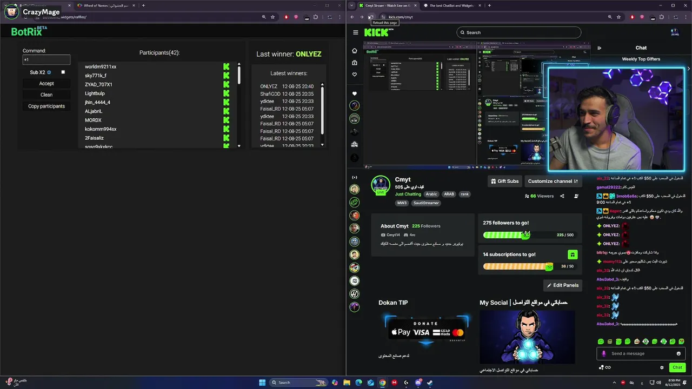Screen dimensions: 692x389
Task: Click Copy participants button
Action: (x=46, y=106)
